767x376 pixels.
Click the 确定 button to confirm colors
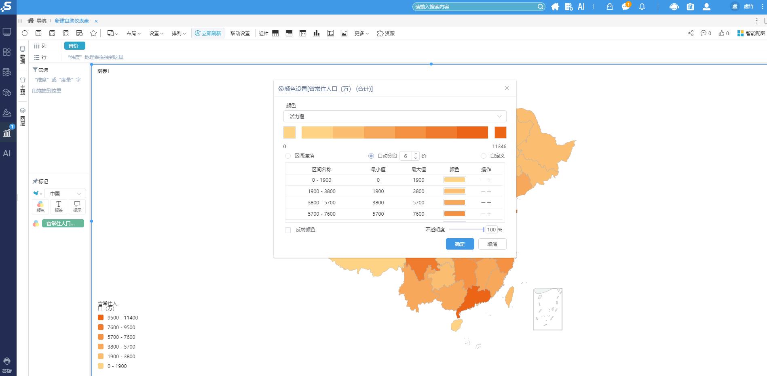coord(460,244)
